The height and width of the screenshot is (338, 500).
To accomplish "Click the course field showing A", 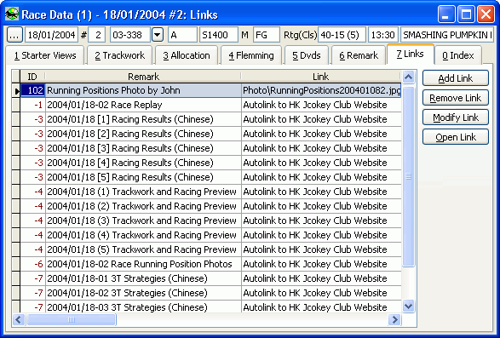I will [x=182, y=35].
